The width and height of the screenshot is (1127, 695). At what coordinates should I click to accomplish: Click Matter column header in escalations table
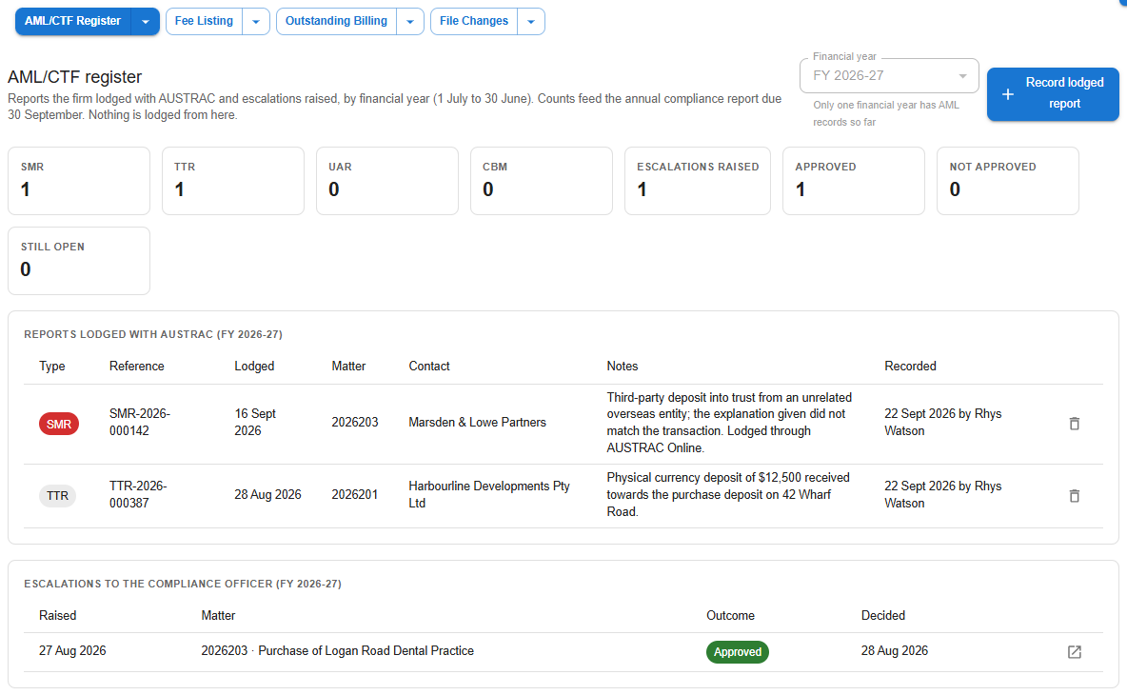[218, 615]
